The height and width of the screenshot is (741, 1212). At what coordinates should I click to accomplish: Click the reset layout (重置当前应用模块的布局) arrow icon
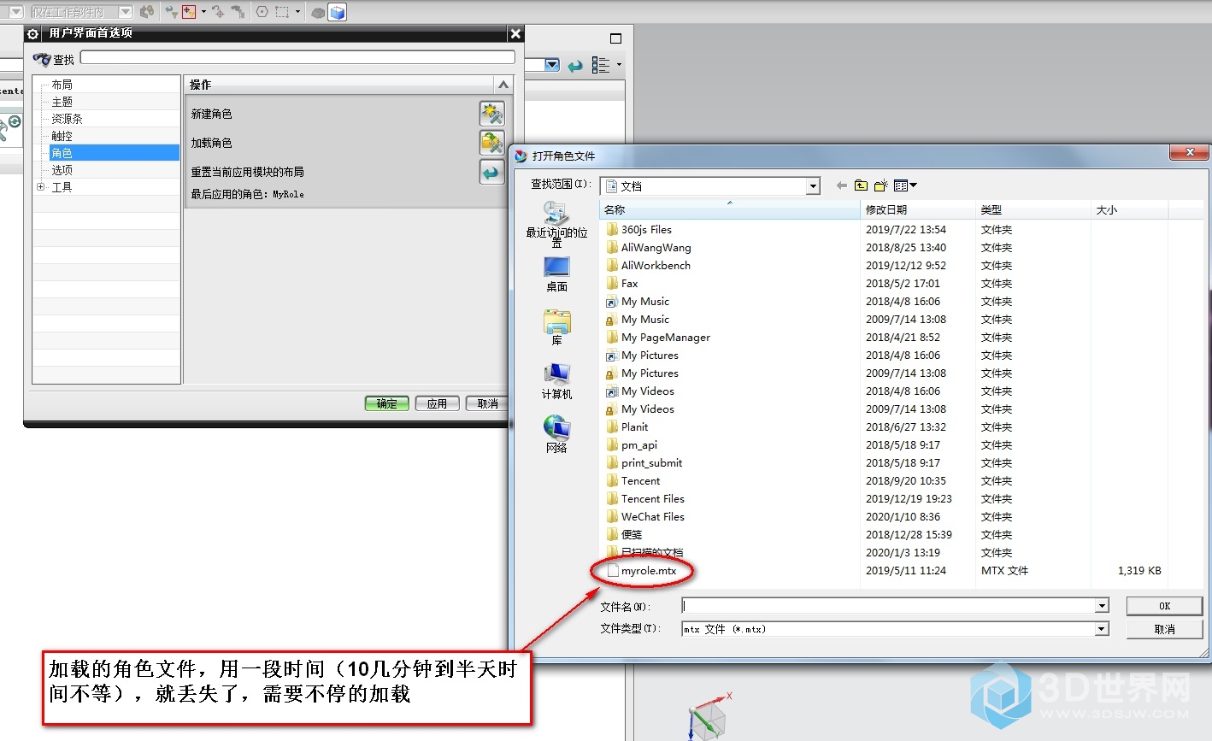point(491,172)
